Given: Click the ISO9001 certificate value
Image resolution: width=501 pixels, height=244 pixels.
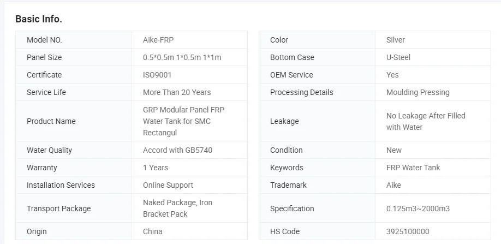Looking at the screenshot, I should point(157,75).
